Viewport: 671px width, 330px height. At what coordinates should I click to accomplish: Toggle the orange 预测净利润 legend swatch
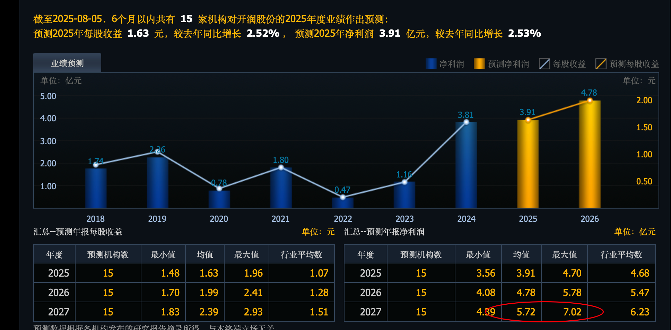coord(479,64)
